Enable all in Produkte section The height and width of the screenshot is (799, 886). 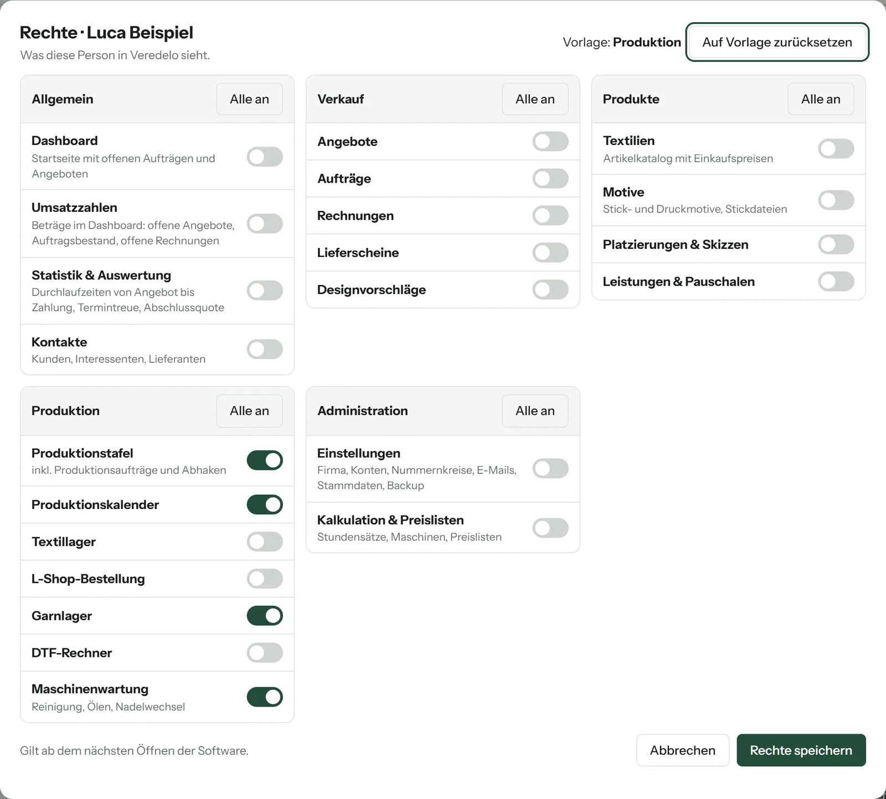coord(821,99)
